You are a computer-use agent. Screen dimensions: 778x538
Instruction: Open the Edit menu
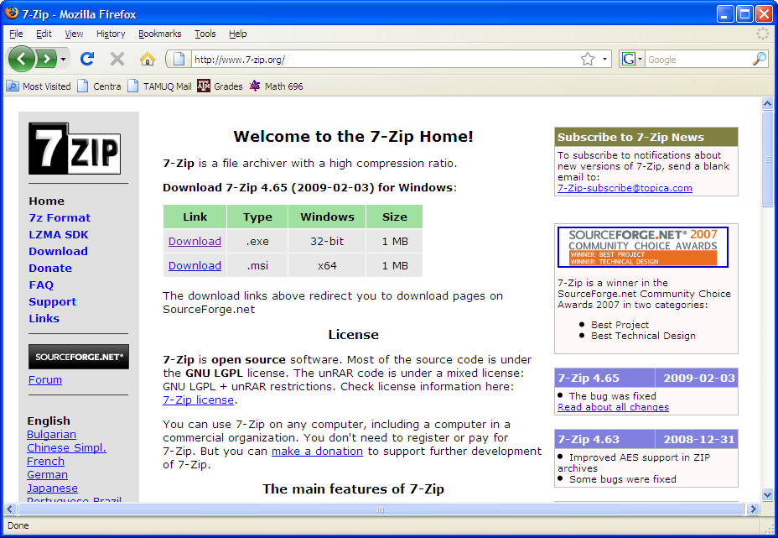click(x=44, y=34)
